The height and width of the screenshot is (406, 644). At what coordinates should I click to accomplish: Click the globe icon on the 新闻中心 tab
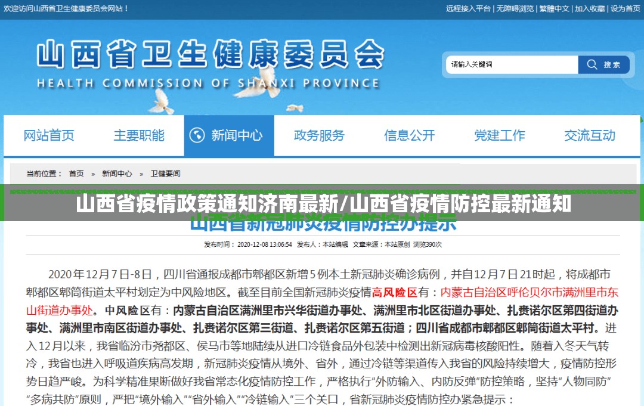pos(197,135)
